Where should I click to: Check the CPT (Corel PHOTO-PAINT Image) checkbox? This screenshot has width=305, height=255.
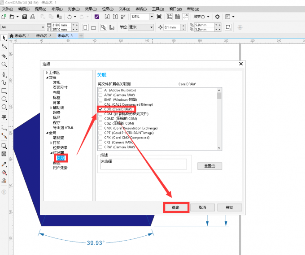100,133
